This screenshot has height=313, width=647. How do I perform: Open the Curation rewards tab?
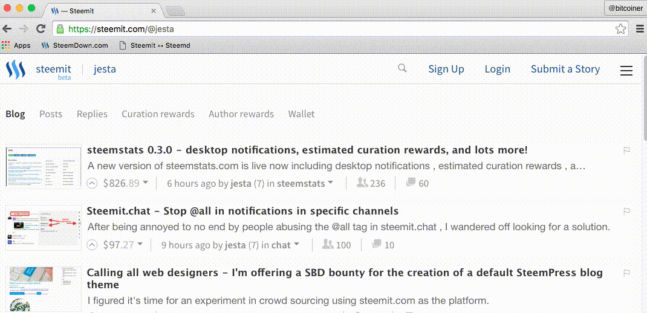click(158, 114)
